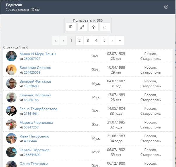Close the Родители panel
176x167 pixels.
click(x=166, y=7)
